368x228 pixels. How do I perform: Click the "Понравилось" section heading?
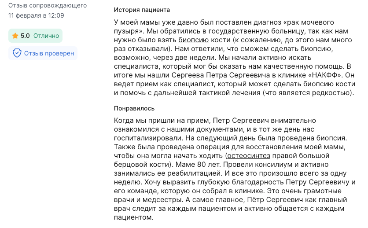[134, 108]
